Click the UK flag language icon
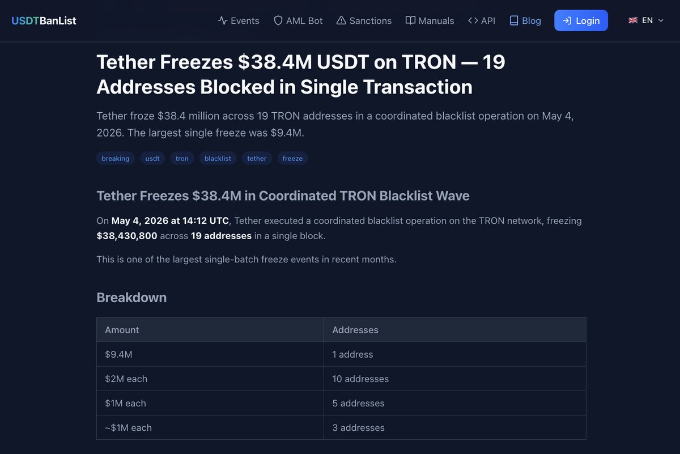The height and width of the screenshot is (454, 680). tap(633, 20)
